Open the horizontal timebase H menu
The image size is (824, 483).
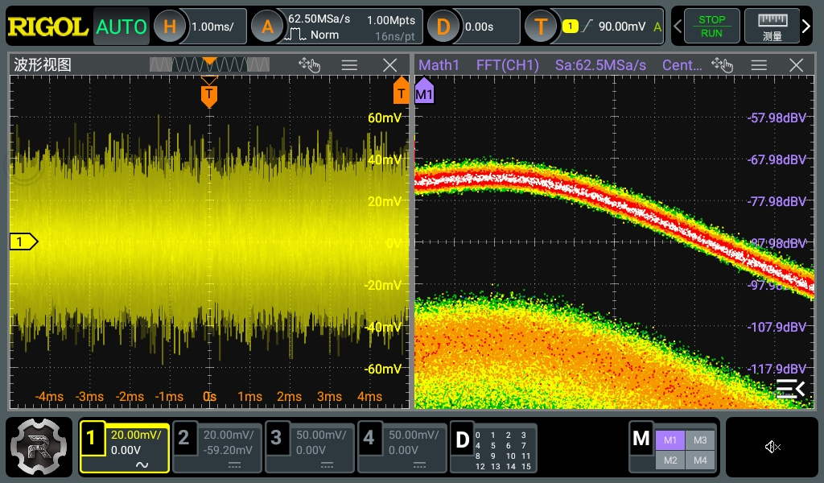pyautogui.click(x=170, y=26)
